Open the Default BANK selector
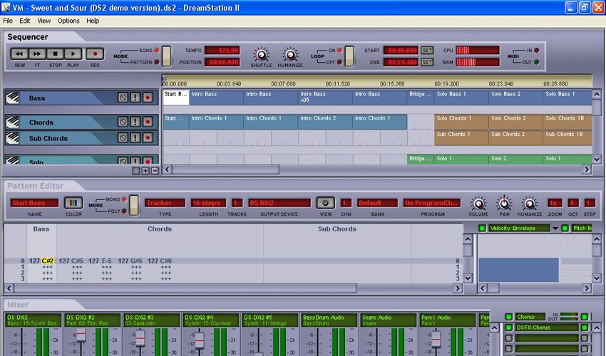Screen dimensions: 606x356 [x=377, y=203]
